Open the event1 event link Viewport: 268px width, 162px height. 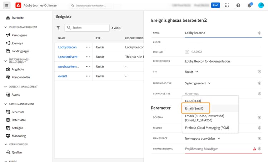pyautogui.click(x=63, y=76)
